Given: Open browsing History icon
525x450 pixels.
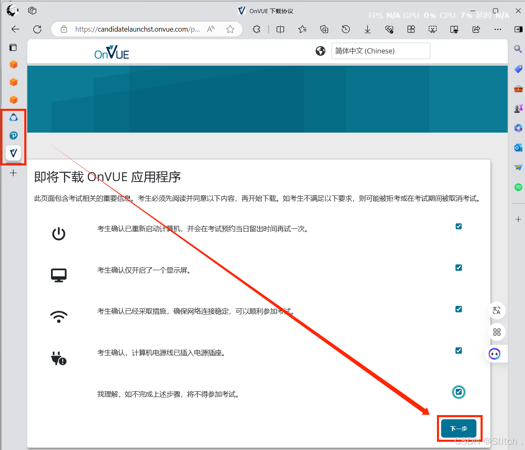Looking at the screenshot, I should pyautogui.click(x=346, y=29).
